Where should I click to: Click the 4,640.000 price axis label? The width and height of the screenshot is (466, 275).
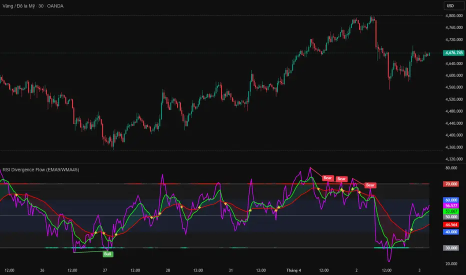tap(454, 63)
